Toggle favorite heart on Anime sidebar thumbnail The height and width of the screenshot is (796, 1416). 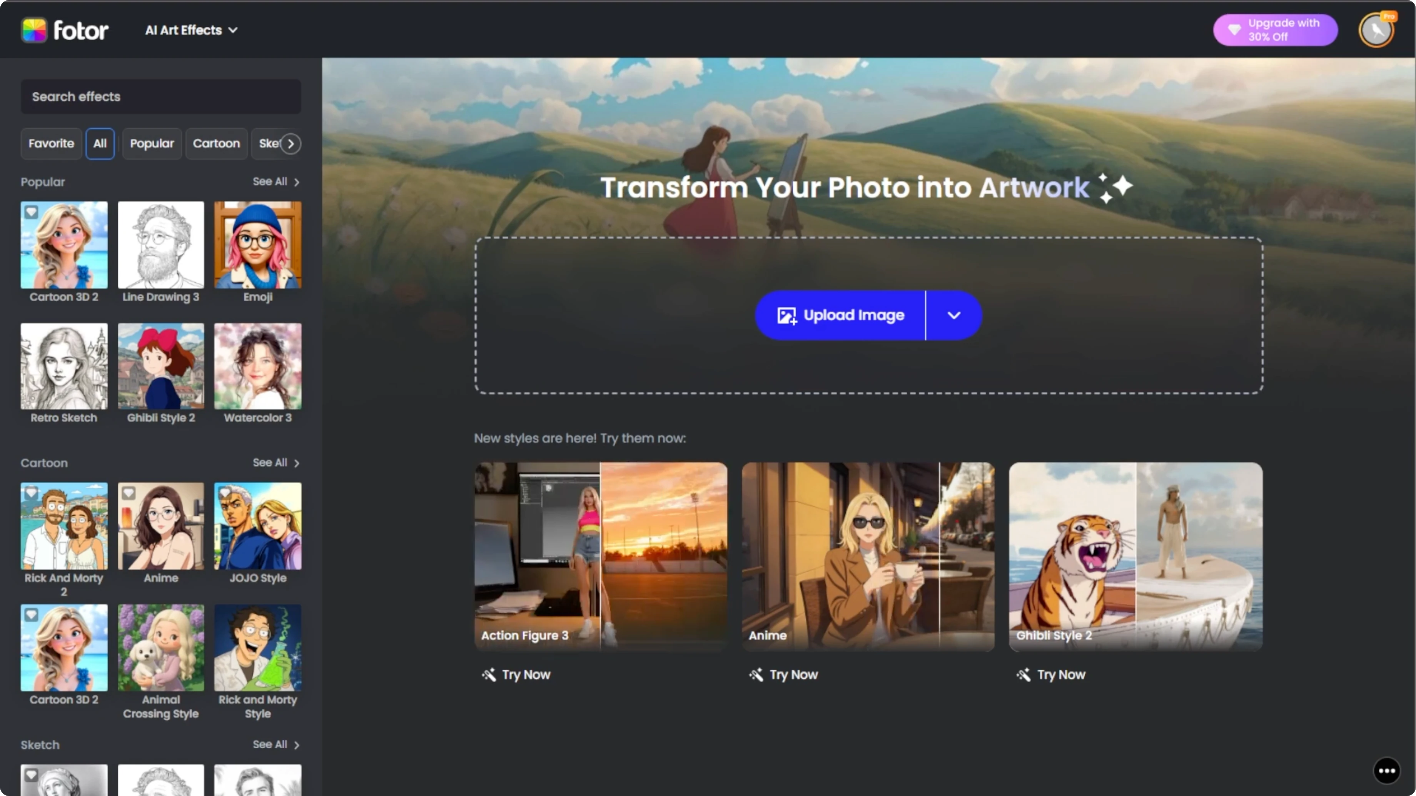point(128,493)
